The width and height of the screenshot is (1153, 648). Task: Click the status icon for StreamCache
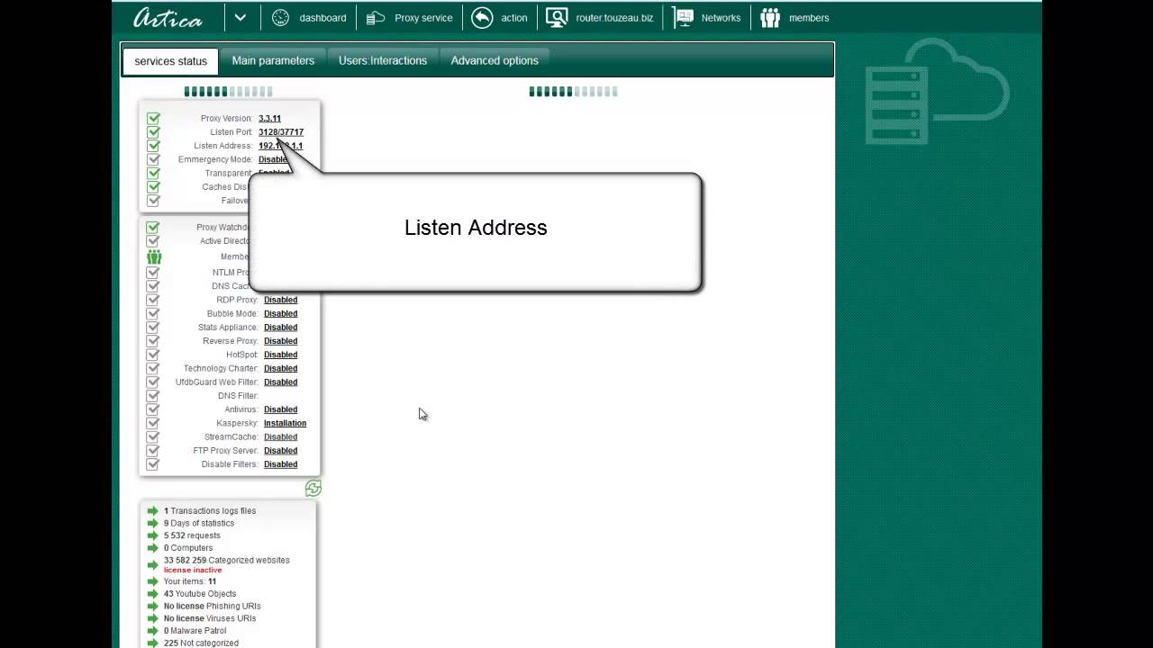click(153, 436)
